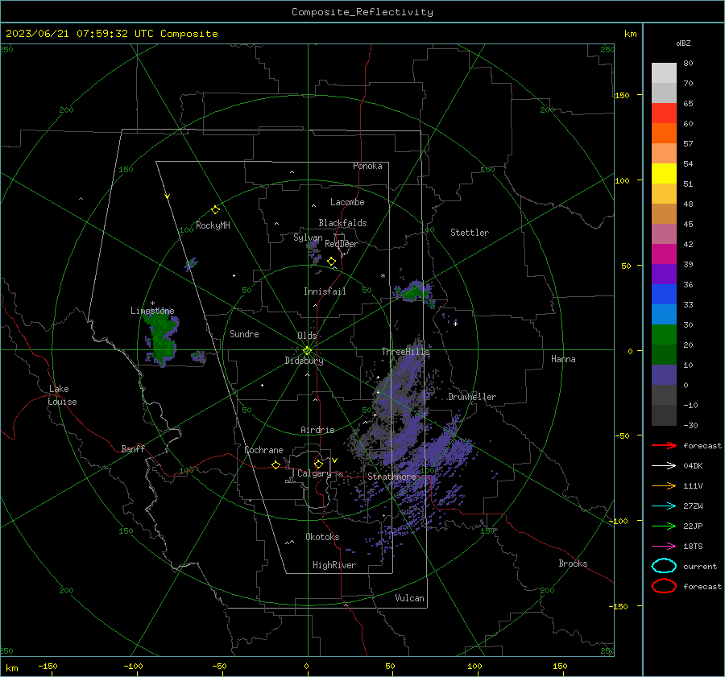Click the Ponoka town label
This screenshot has width=725, height=677.
(367, 166)
